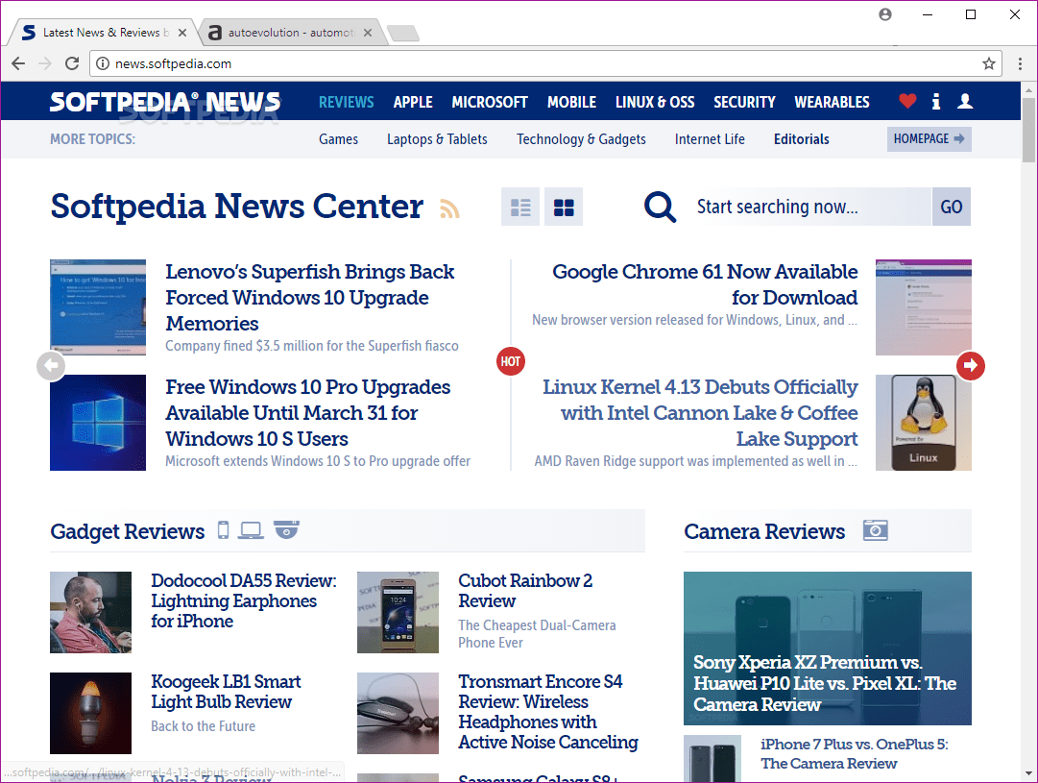The width and height of the screenshot is (1038, 783).
Task: Click the Softpedia News logo
Action: pyautogui.click(x=165, y=102)
